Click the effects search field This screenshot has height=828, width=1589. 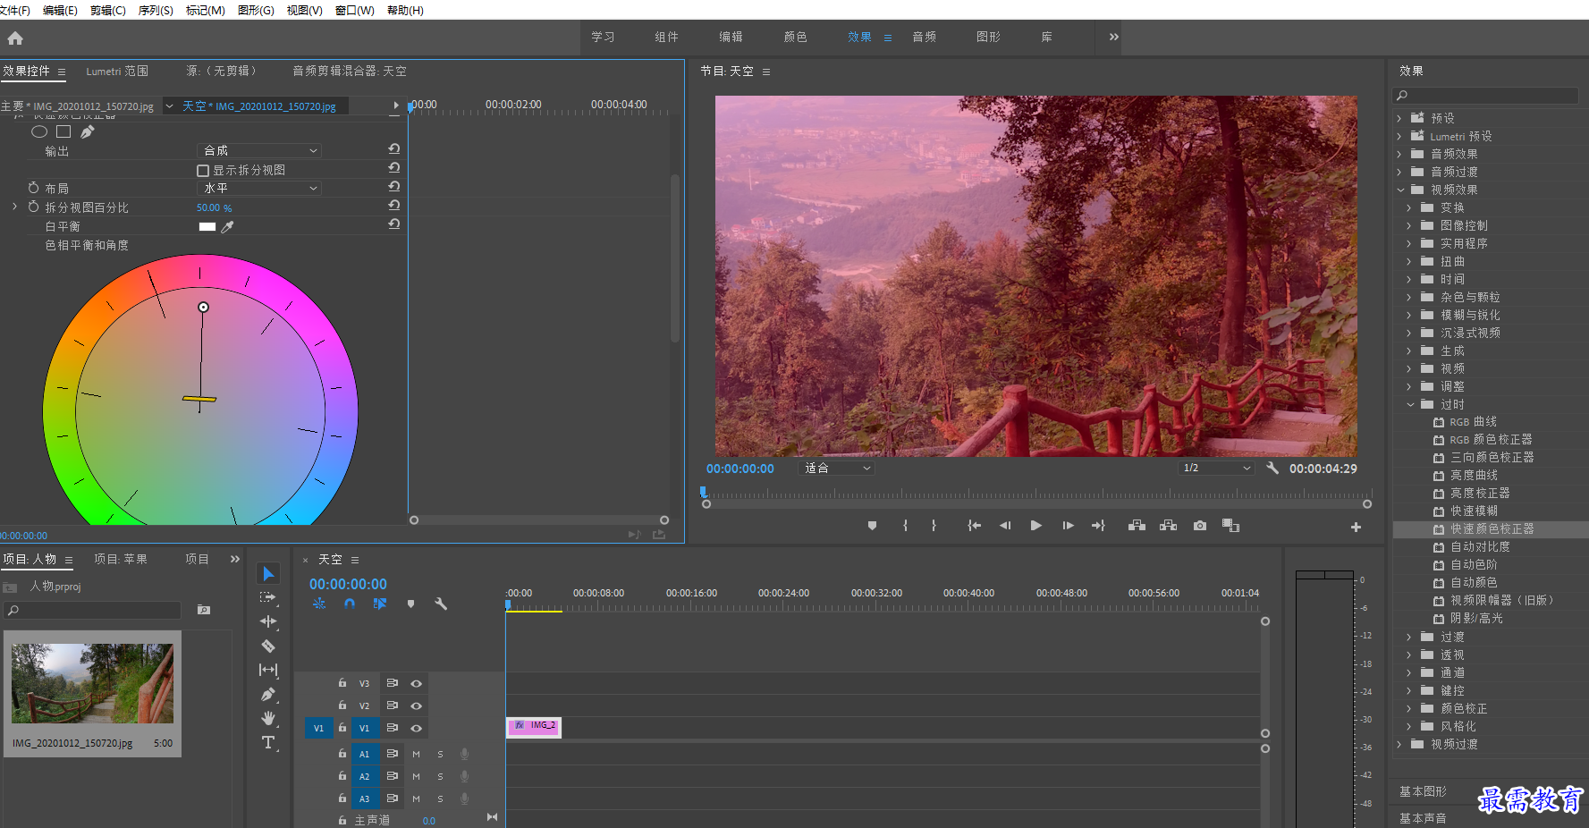(x=1485, y=95)
